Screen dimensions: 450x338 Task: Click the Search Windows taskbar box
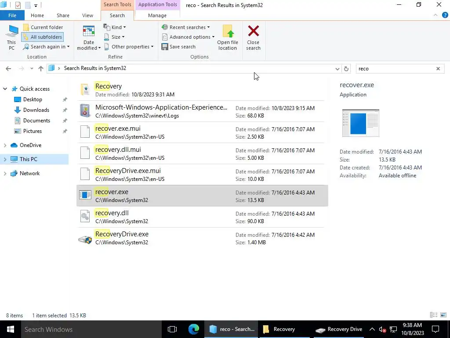point(91,329)
